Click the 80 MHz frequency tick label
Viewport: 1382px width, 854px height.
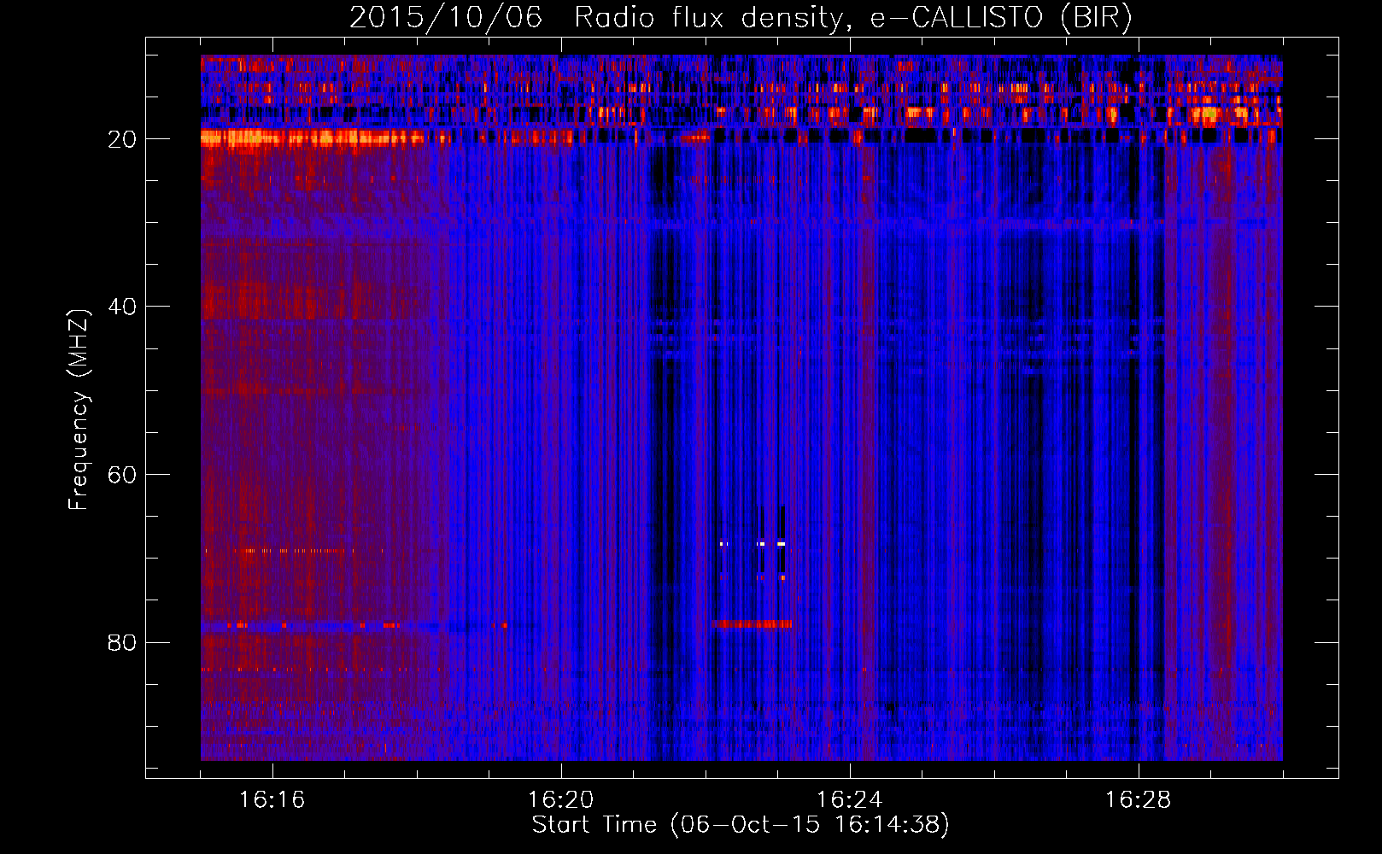(122, 642)
